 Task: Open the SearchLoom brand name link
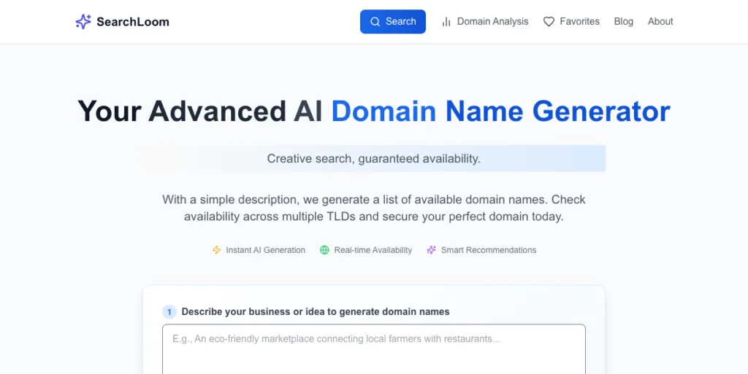pos(133,22)
